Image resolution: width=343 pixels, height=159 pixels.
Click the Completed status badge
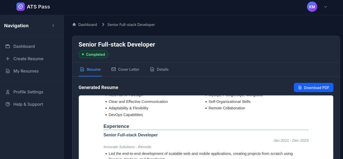[x=93, y=54]
